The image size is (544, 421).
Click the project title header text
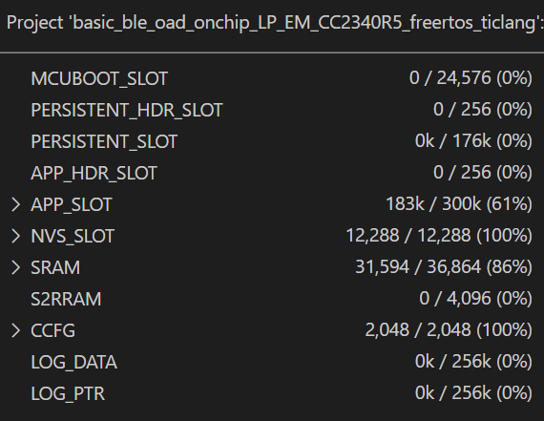[x=275, y=23]
